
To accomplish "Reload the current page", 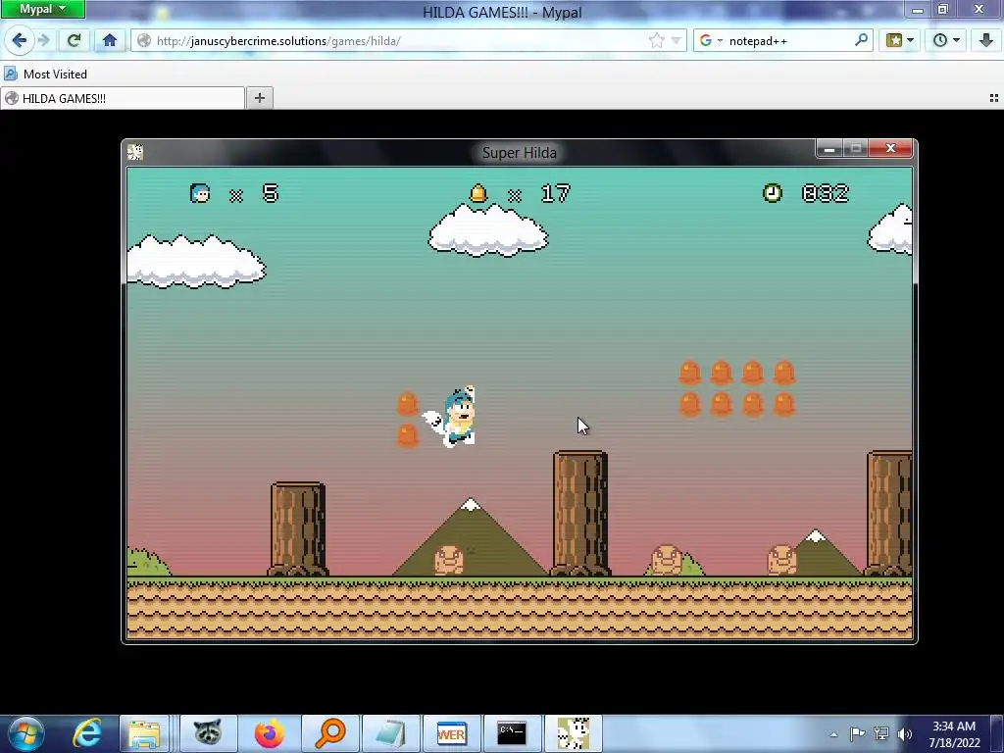I will click(74, 41).
